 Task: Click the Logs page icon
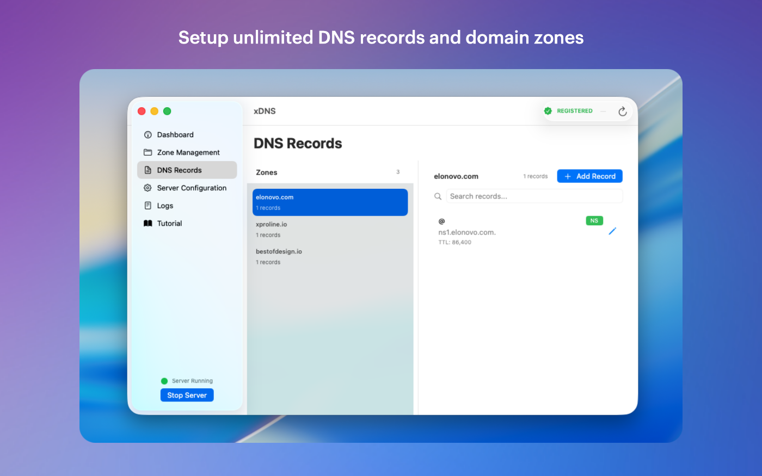tap(148, 206)
